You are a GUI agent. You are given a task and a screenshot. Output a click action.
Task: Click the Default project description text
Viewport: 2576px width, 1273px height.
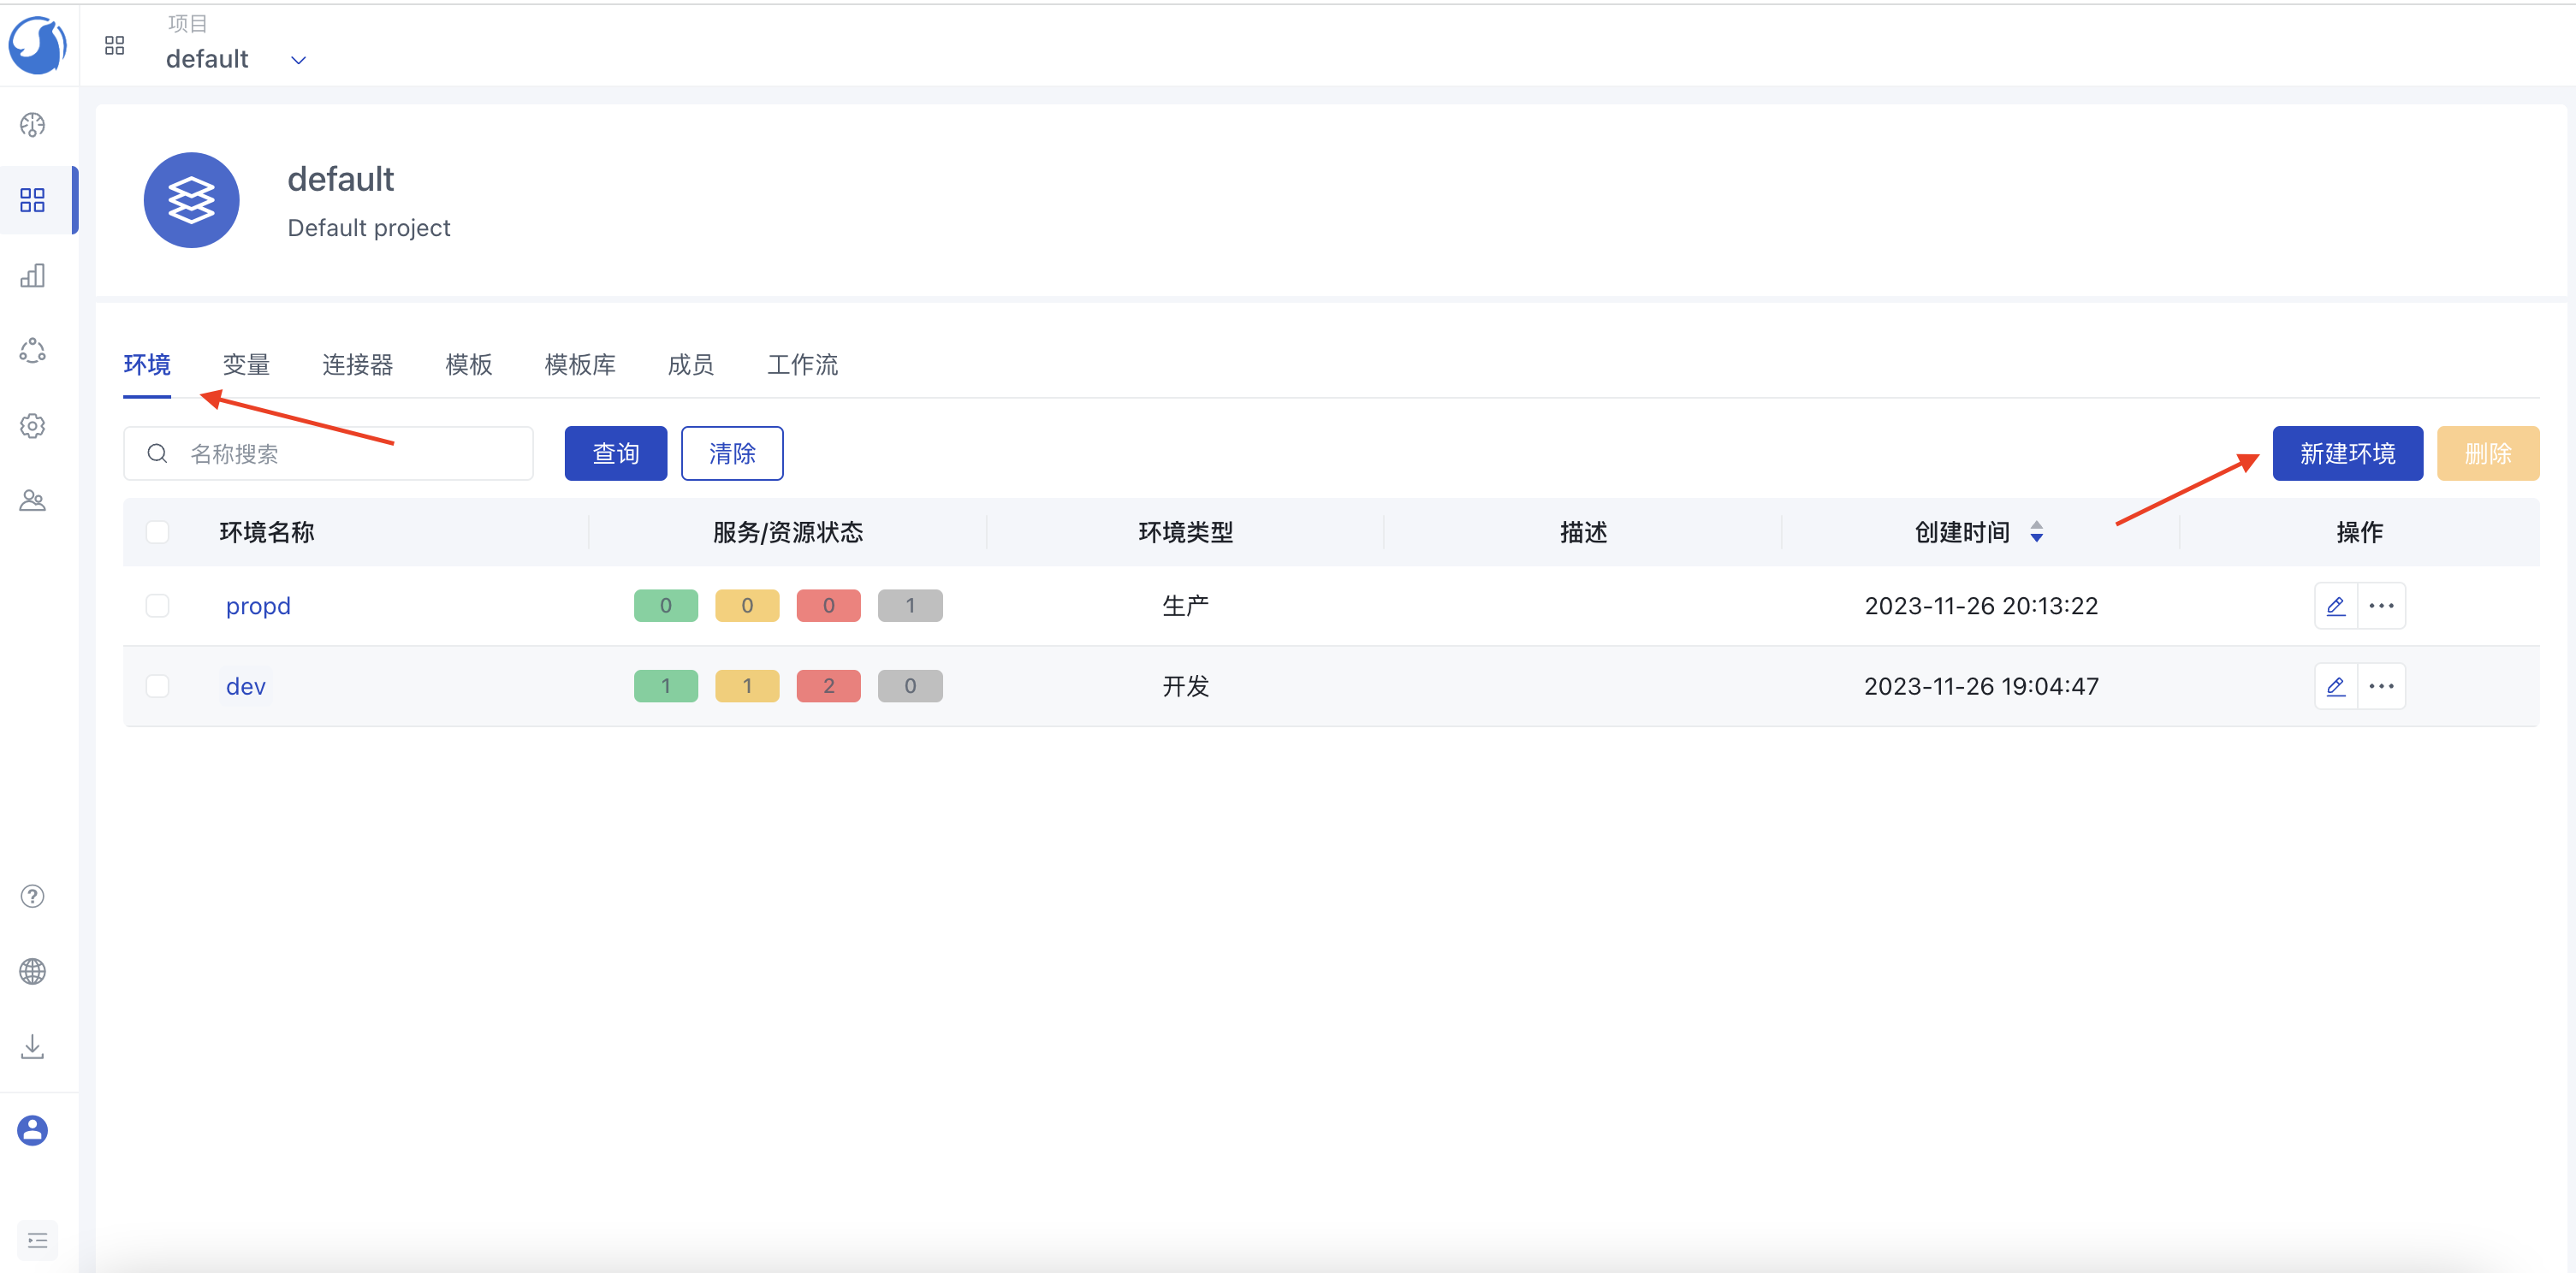369,228
